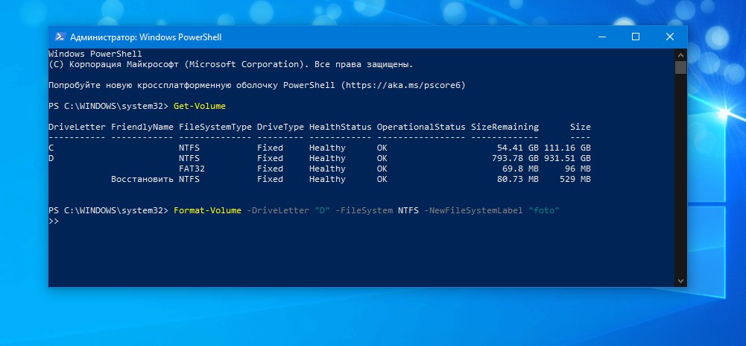
Task: Maximize the PowerShell window
Action: click(x=636, y=37)
